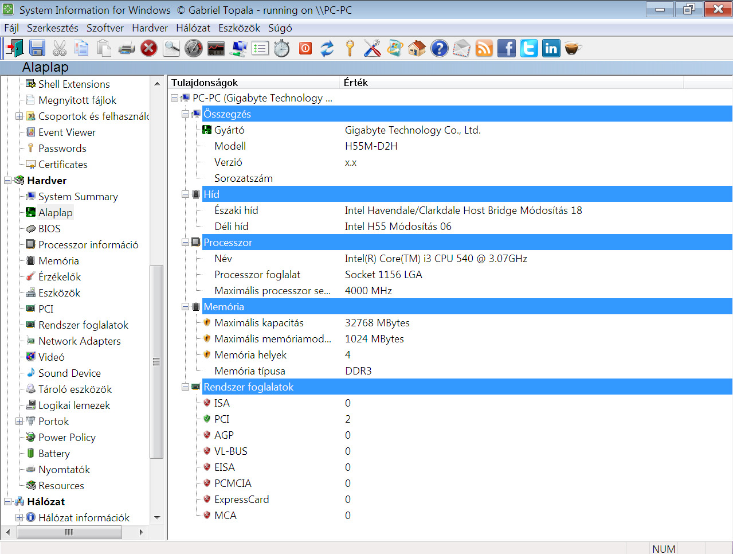Collapse the Hardver tree node

click(8, 181)
